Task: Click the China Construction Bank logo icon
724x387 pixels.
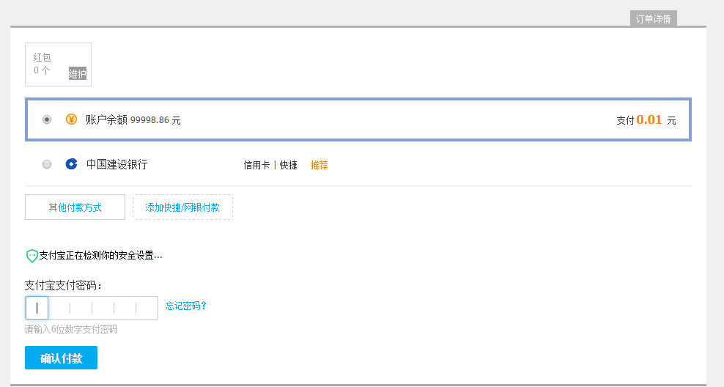Action: coord(71,165)
